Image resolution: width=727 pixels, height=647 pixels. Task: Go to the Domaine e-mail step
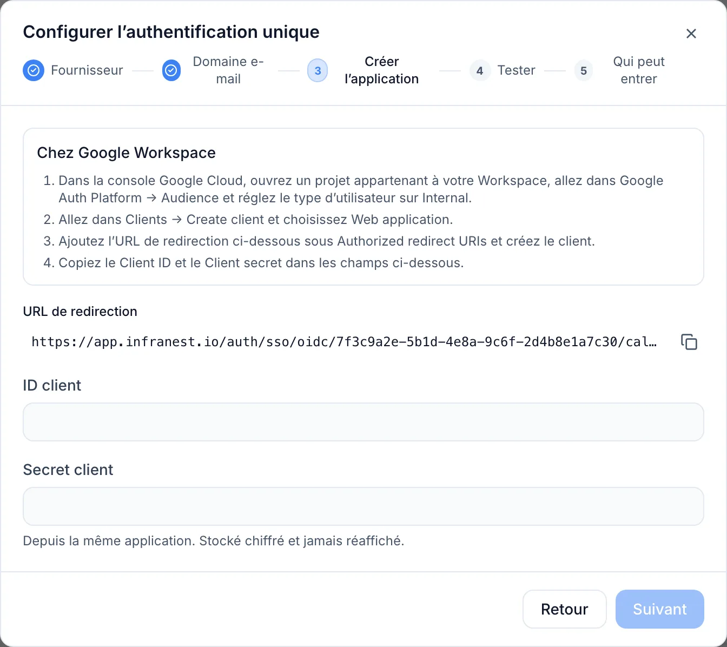click(x=228, y=70)
